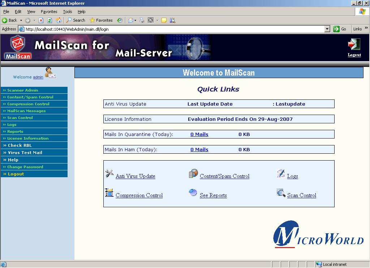Image resolution: width=370 pixels, height=268 pixels.
Task: Click the Anti Virus Update quick link
Action: coord(135,176)
